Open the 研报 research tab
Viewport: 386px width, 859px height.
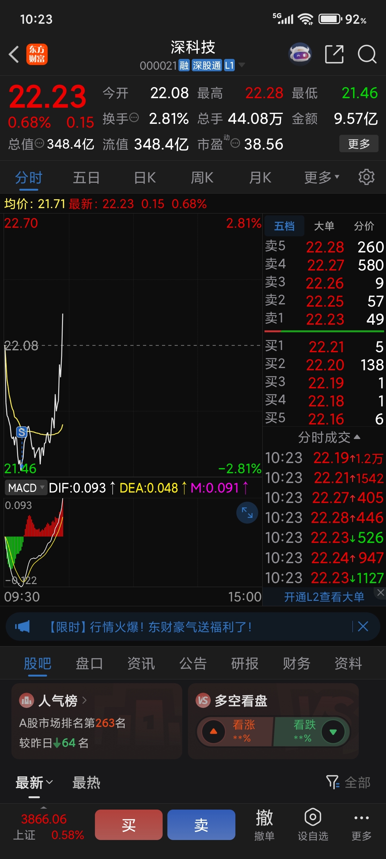tap(245, 663)
